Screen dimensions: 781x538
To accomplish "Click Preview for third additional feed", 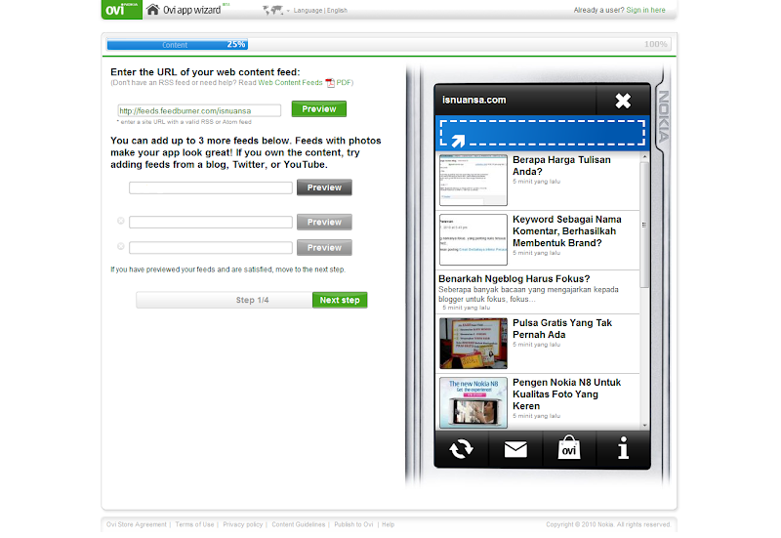I will point(324,248).
